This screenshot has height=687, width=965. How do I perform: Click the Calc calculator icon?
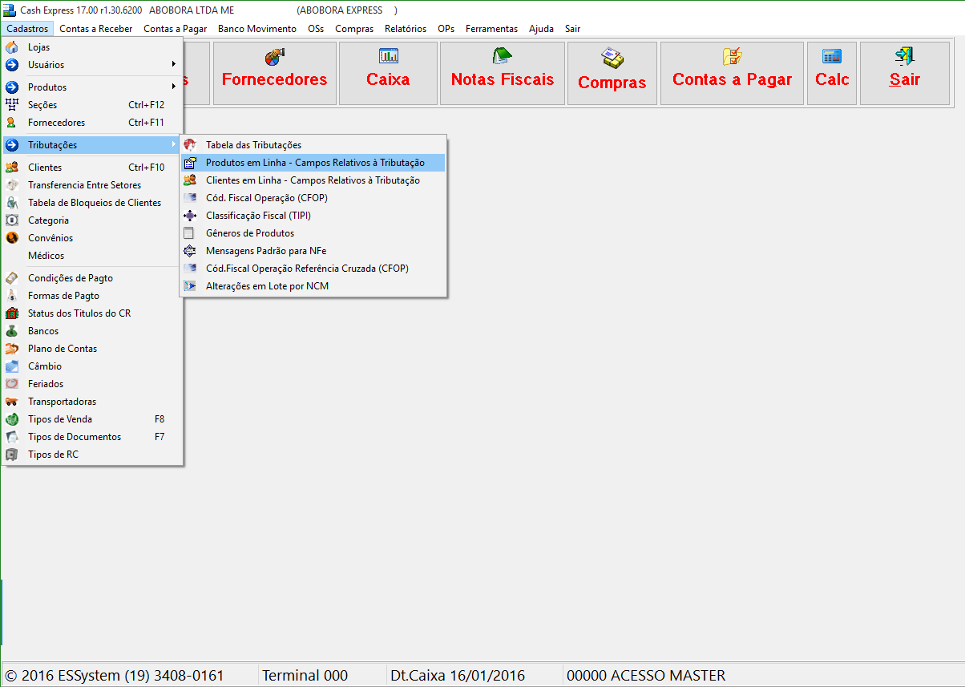click(x=832, y=55)
